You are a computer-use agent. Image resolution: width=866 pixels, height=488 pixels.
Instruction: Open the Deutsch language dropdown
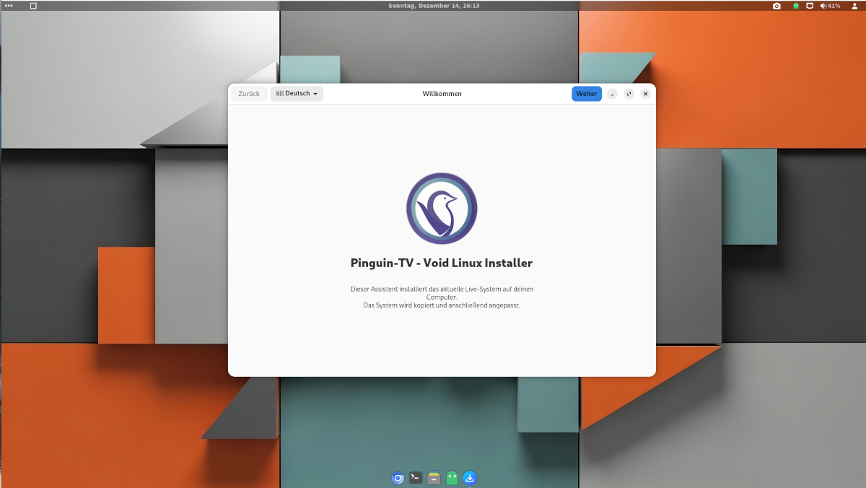(297, 94)
